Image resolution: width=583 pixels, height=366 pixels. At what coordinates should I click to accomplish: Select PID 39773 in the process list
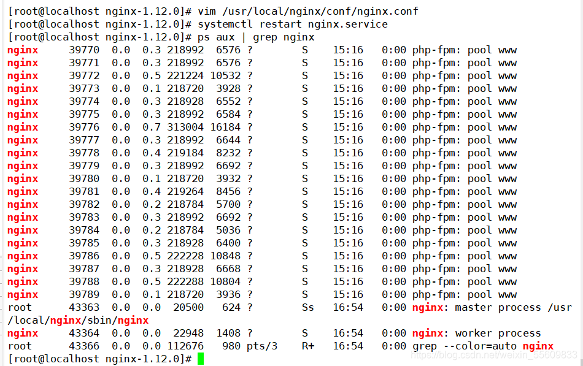(84, 89)
